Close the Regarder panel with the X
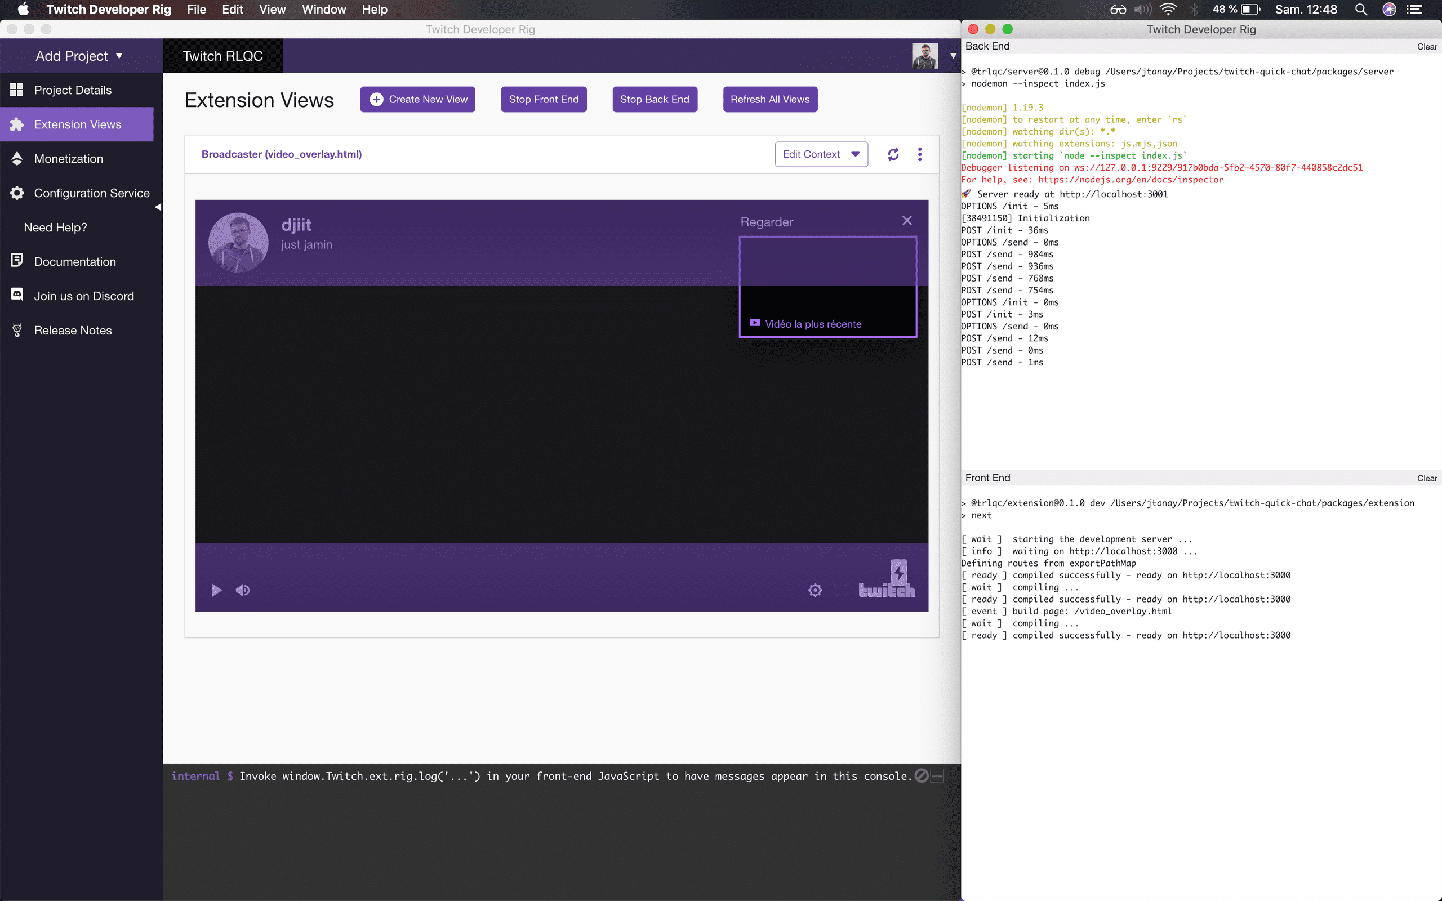The height and width of the screenshot is (901, 1442). coord(907,221)
